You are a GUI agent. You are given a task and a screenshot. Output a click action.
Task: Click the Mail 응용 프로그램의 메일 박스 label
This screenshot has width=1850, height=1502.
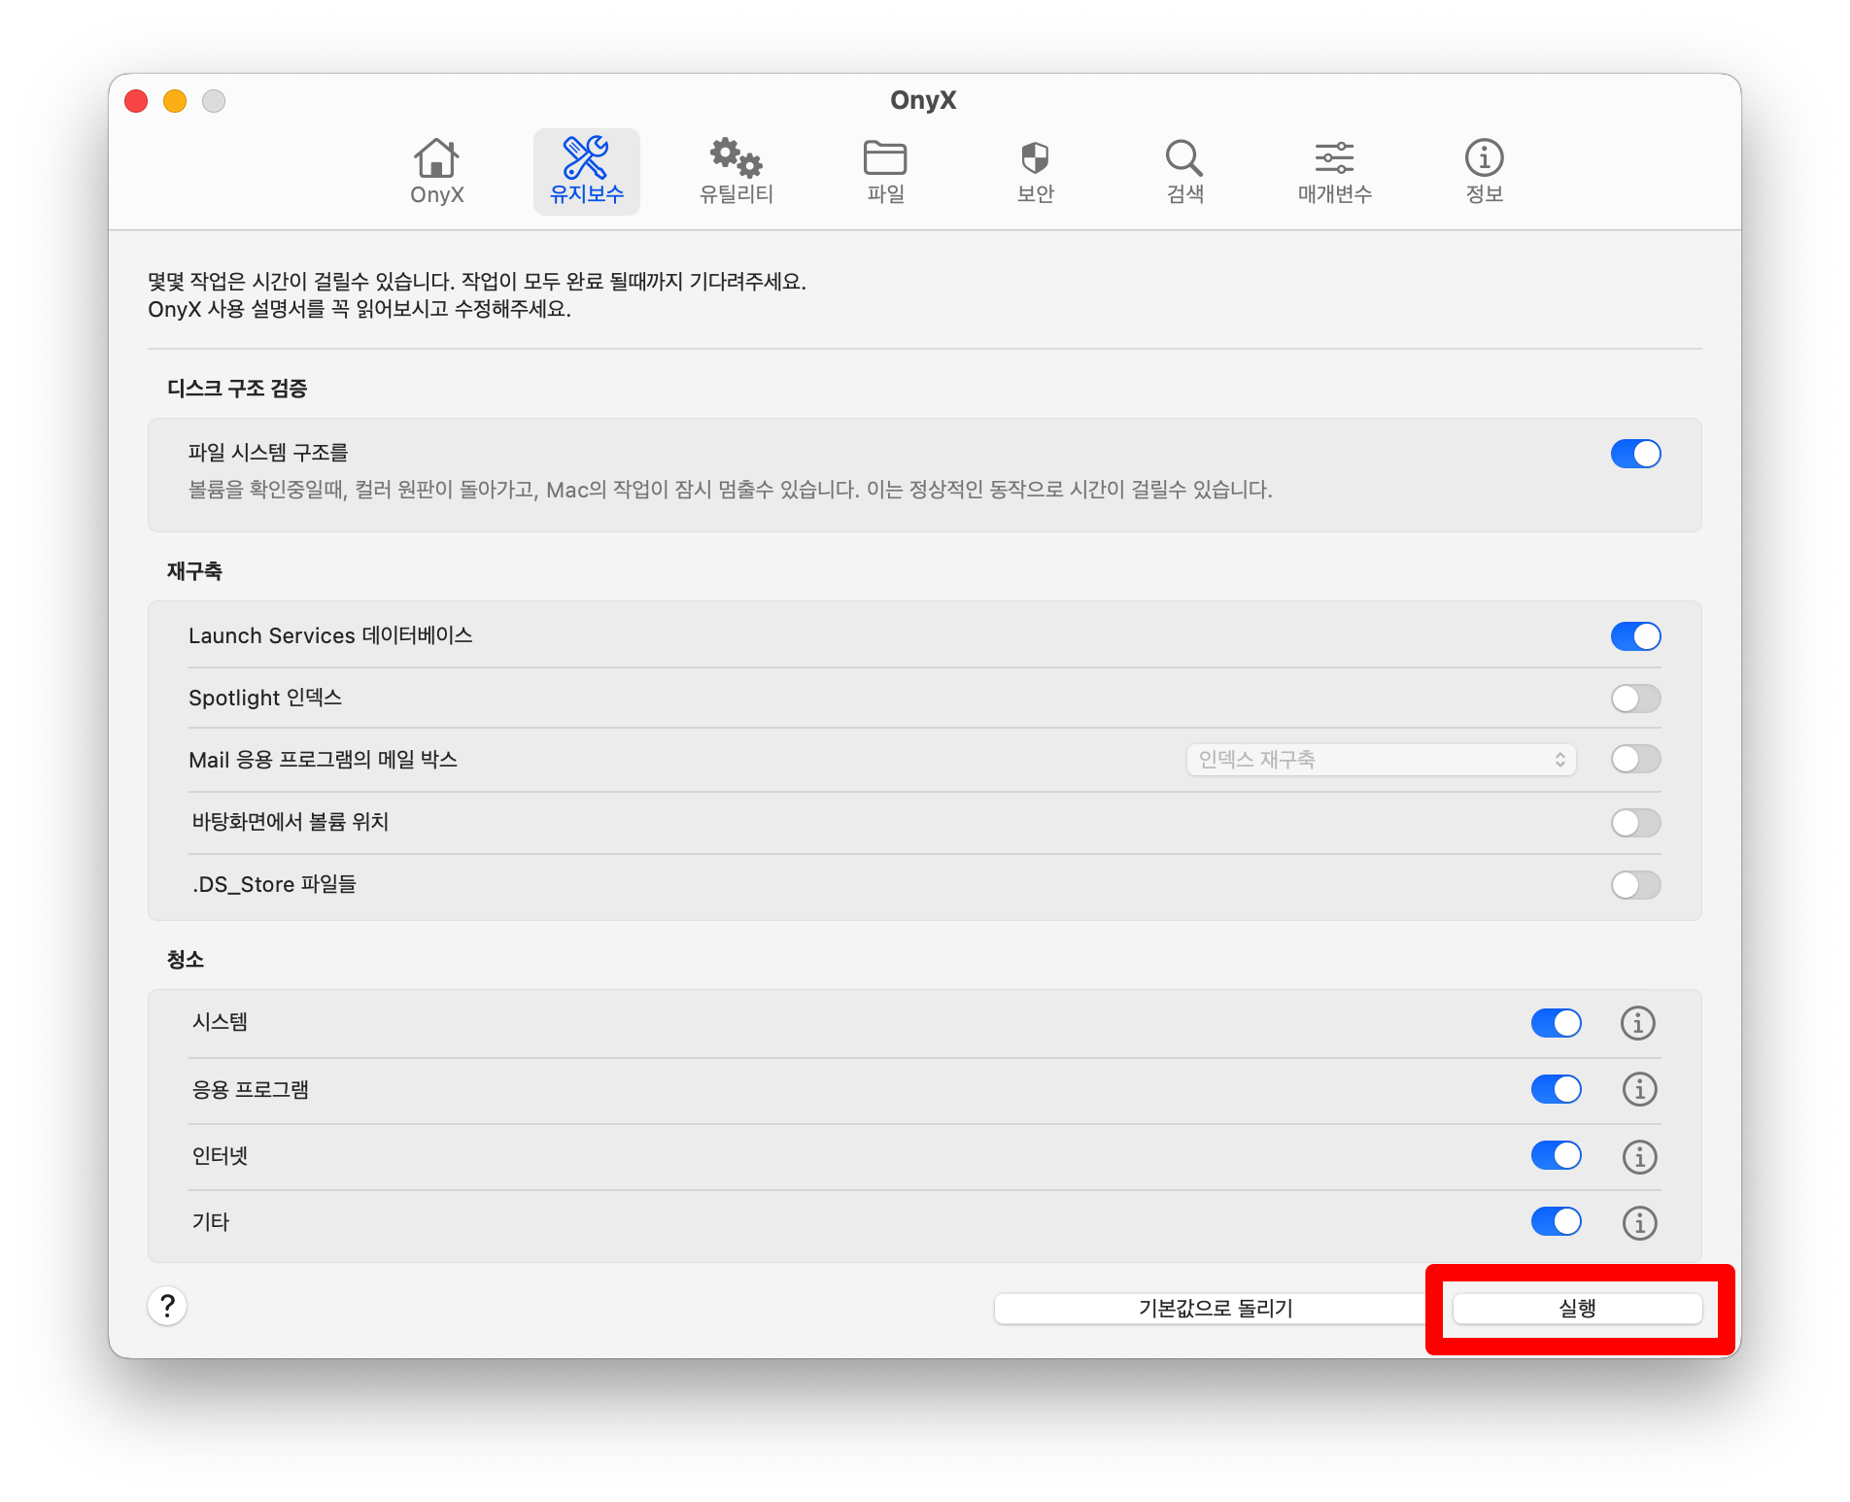(x=323, y=760)
